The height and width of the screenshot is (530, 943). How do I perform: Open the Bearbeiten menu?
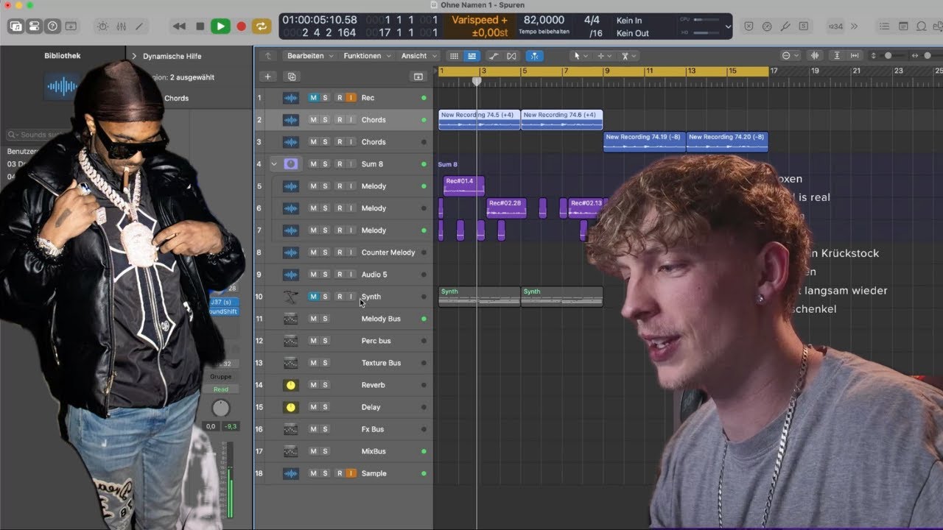(310, 56)
